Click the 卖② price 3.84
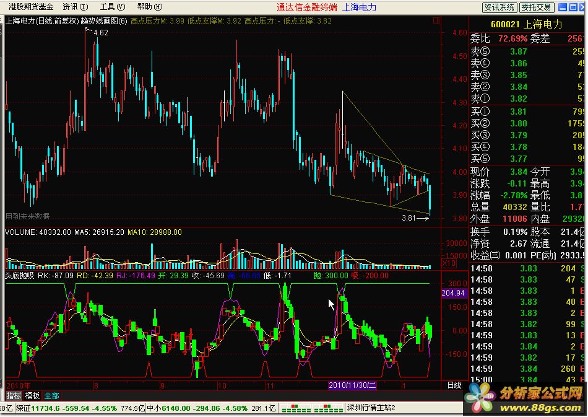 tap(519, 87)
